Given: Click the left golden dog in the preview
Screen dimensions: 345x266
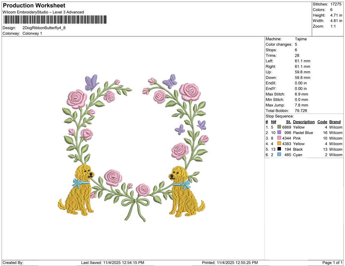Looking at the screenshot, I should [79, 192].
